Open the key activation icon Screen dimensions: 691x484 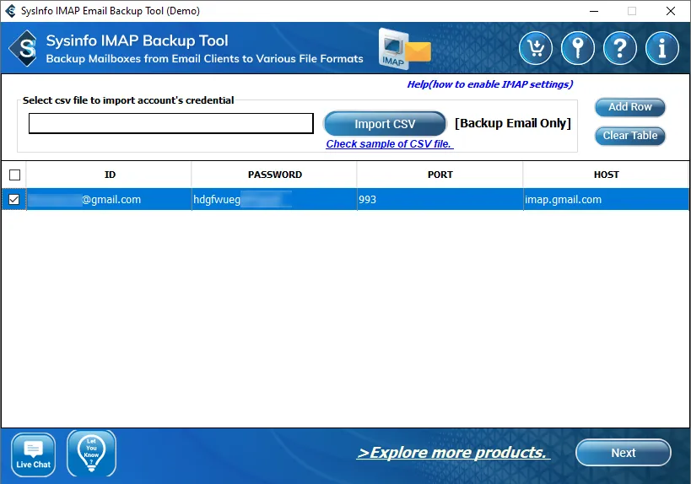(578, 49)
